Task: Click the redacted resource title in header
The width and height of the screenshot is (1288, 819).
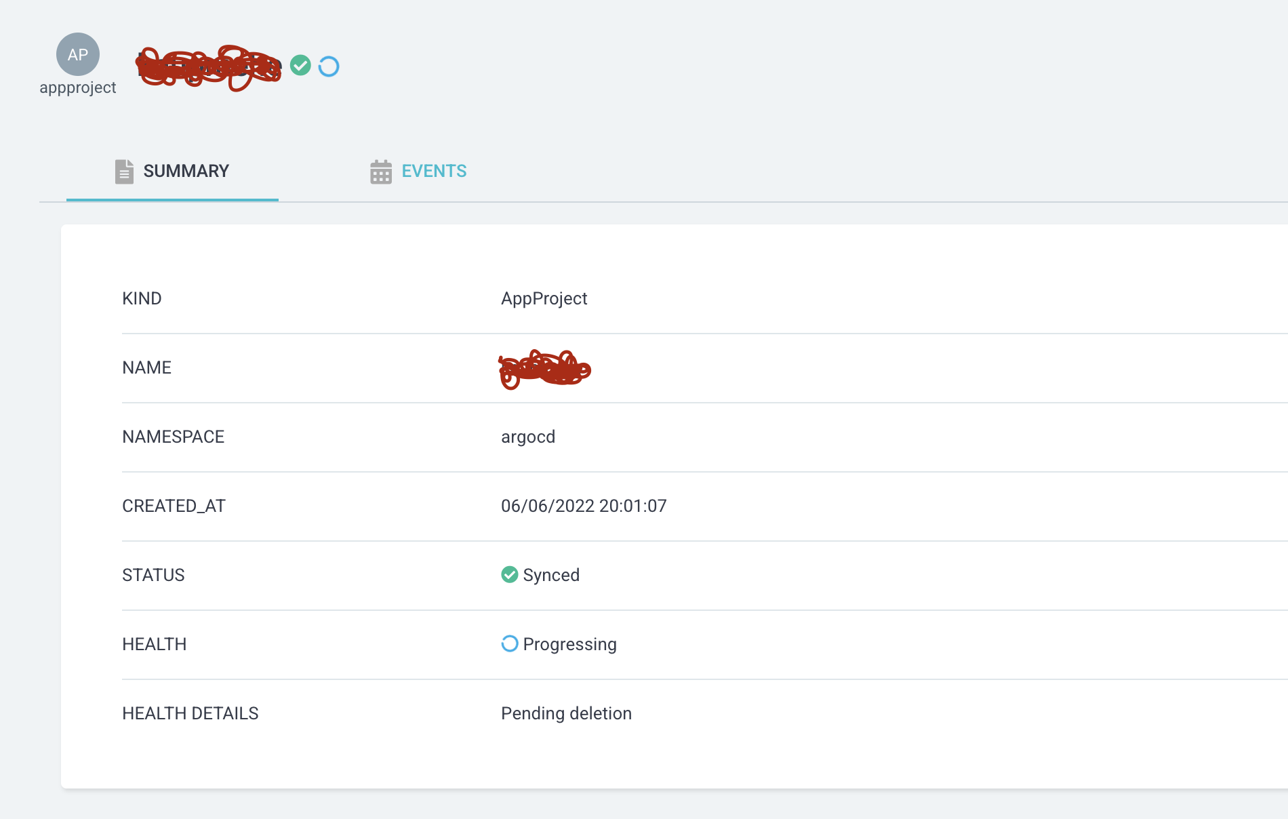Action: pos(207,66)
